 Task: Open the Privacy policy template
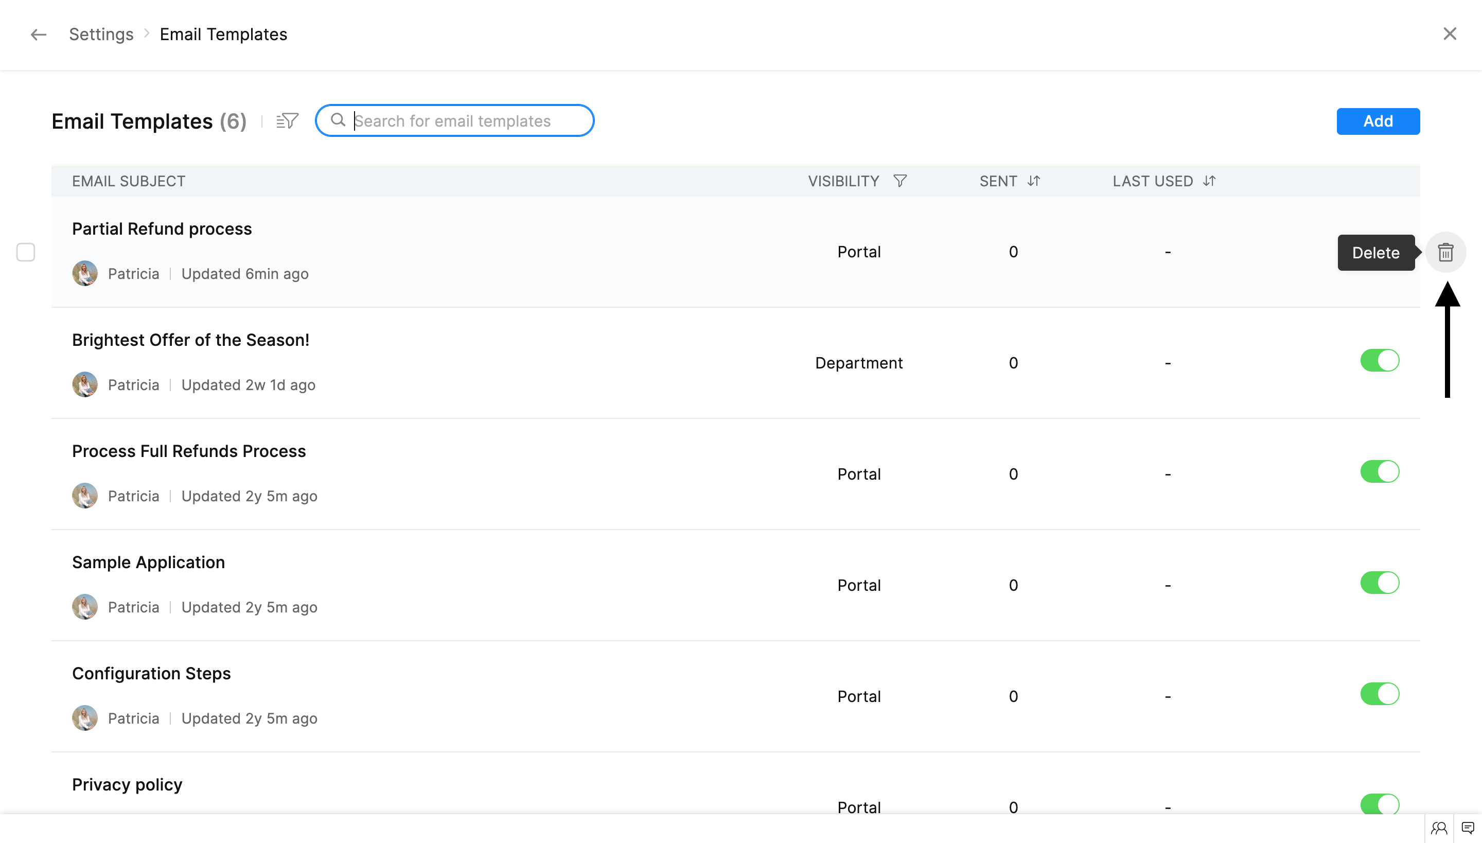(x=127, y=784)
